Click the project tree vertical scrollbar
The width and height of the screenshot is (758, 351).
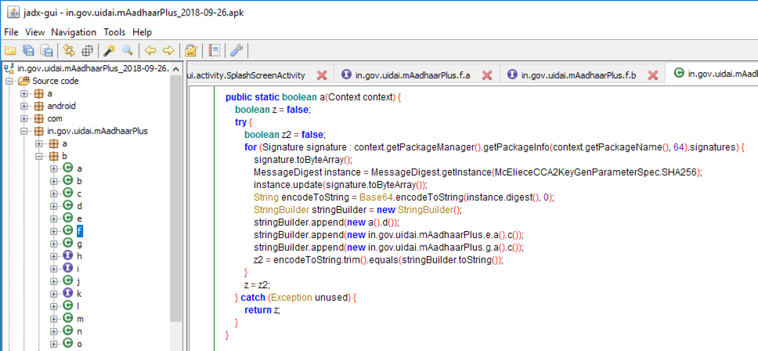point(176,196)
